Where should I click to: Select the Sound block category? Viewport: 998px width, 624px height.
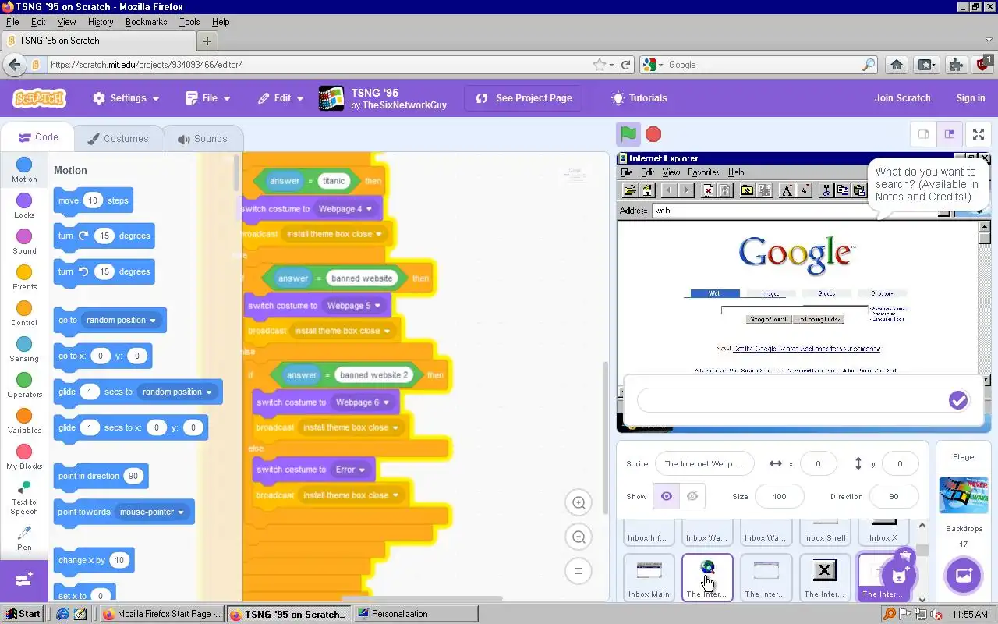tap(24, 242)
